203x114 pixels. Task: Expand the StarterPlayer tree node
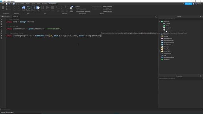coord(160,51)
